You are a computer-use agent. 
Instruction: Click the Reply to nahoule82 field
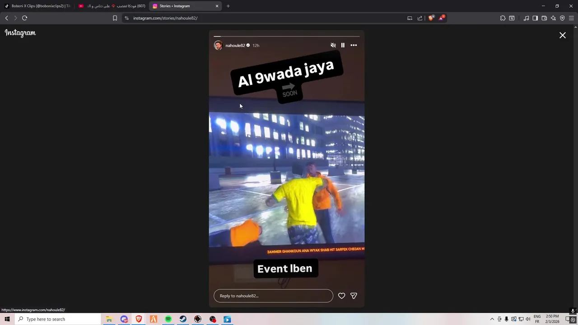(x=273, y=296)
